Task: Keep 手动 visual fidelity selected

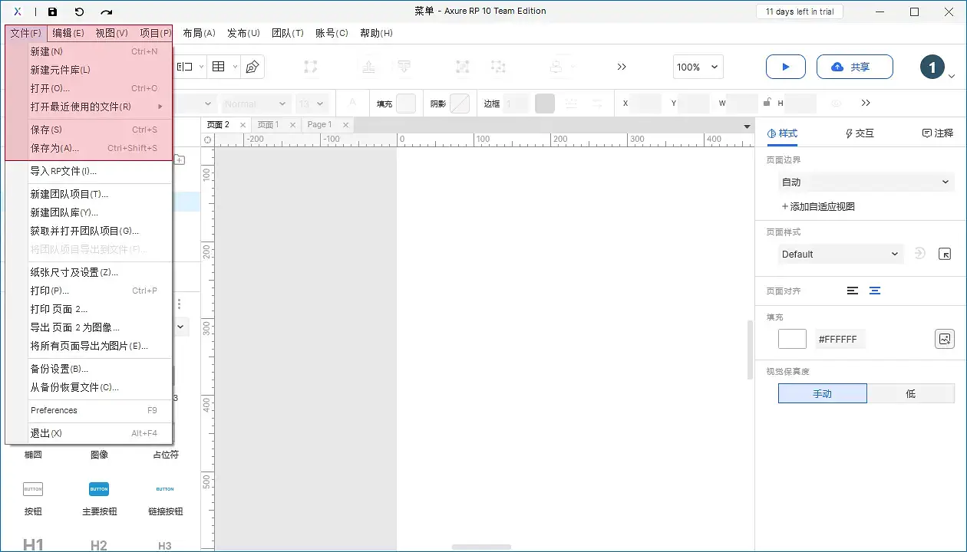Action: pos(822,393)
